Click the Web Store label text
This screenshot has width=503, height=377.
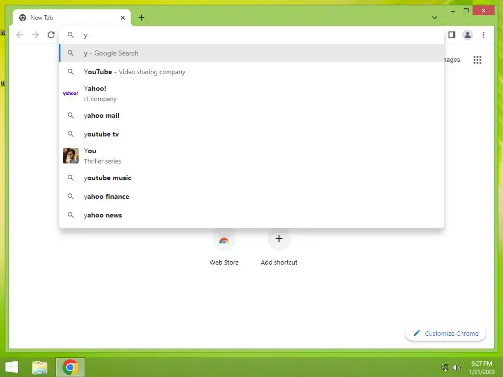tap(224, 262)
